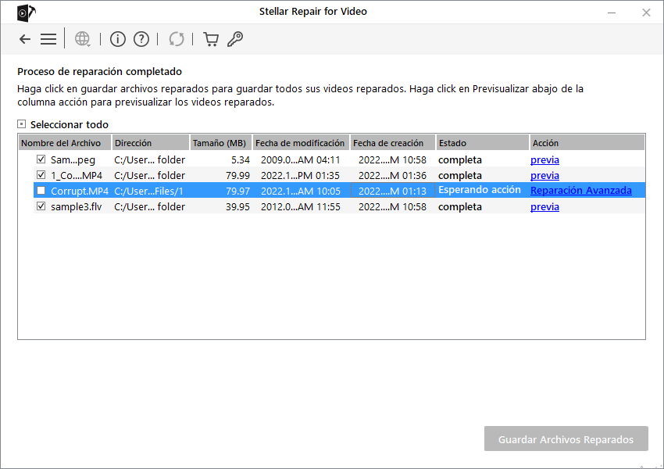Click the C:/User...Files/1 path cell
Viewport: 664px width, 469px height.
(148, 191)
